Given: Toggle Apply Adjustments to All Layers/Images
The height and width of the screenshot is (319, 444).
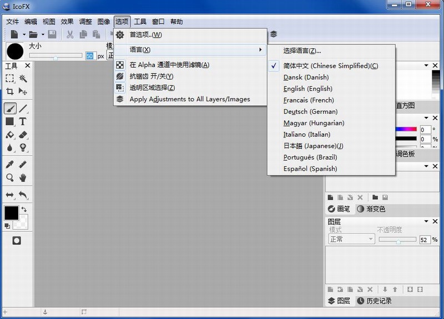Looking at the screenshot, I should tap(190, 99).
